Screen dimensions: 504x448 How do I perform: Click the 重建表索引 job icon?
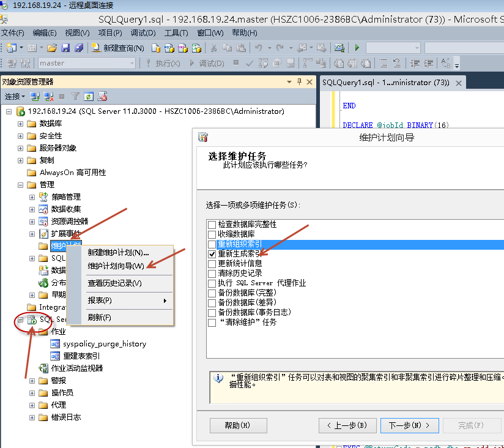point(55,356)
